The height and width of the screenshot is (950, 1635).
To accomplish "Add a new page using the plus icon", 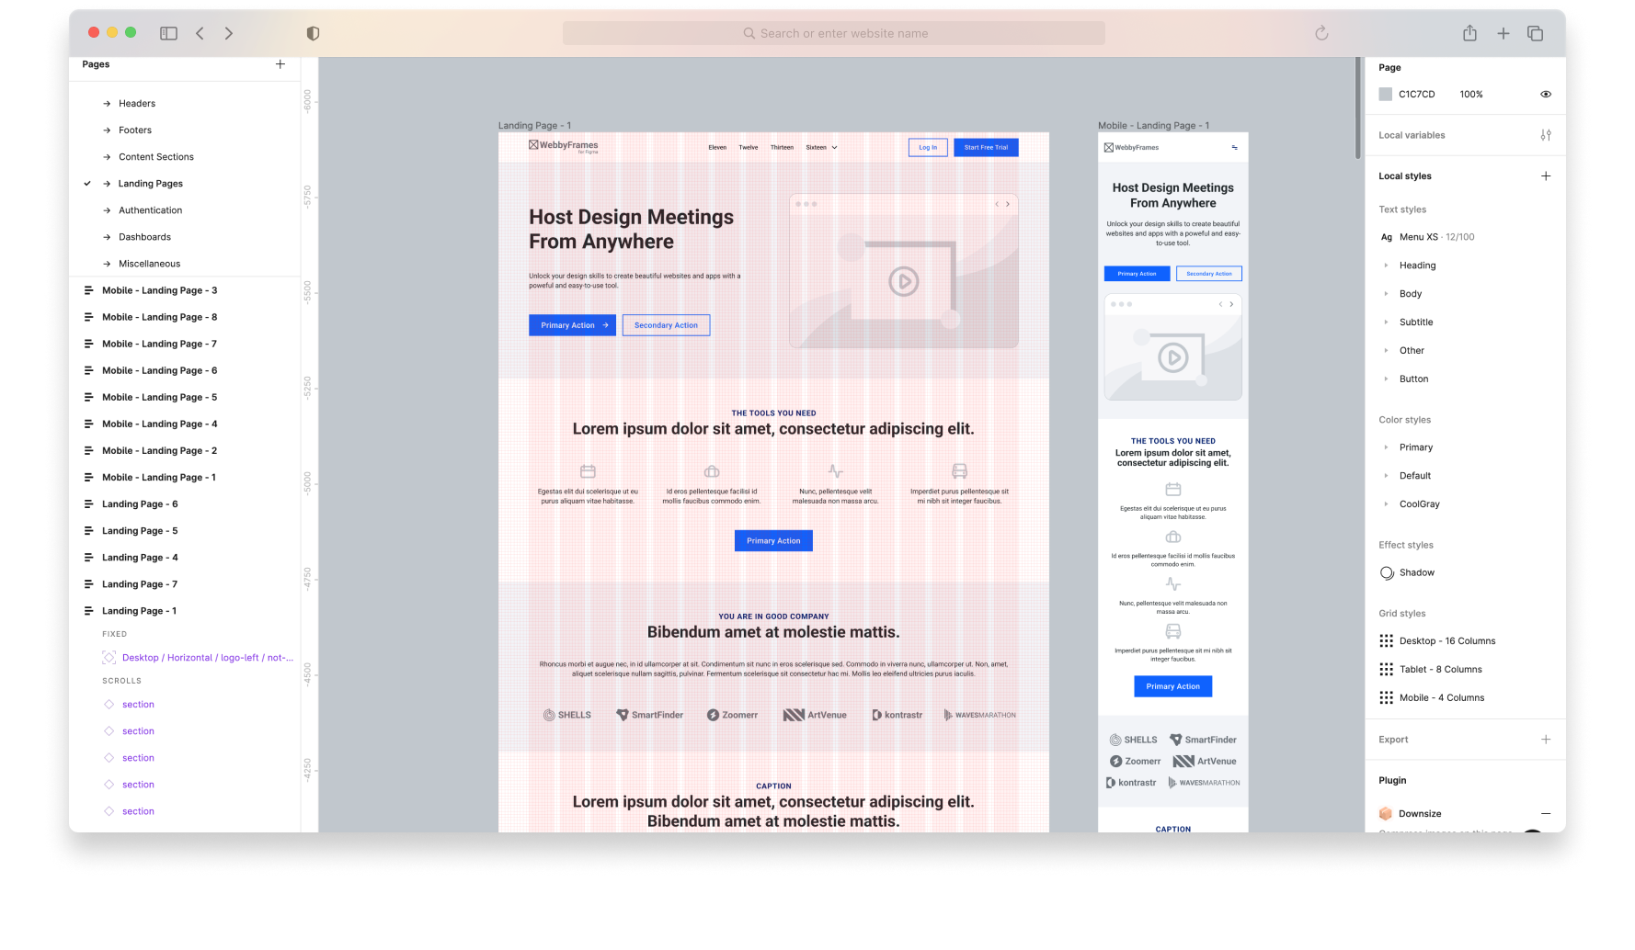I will 280,64.
